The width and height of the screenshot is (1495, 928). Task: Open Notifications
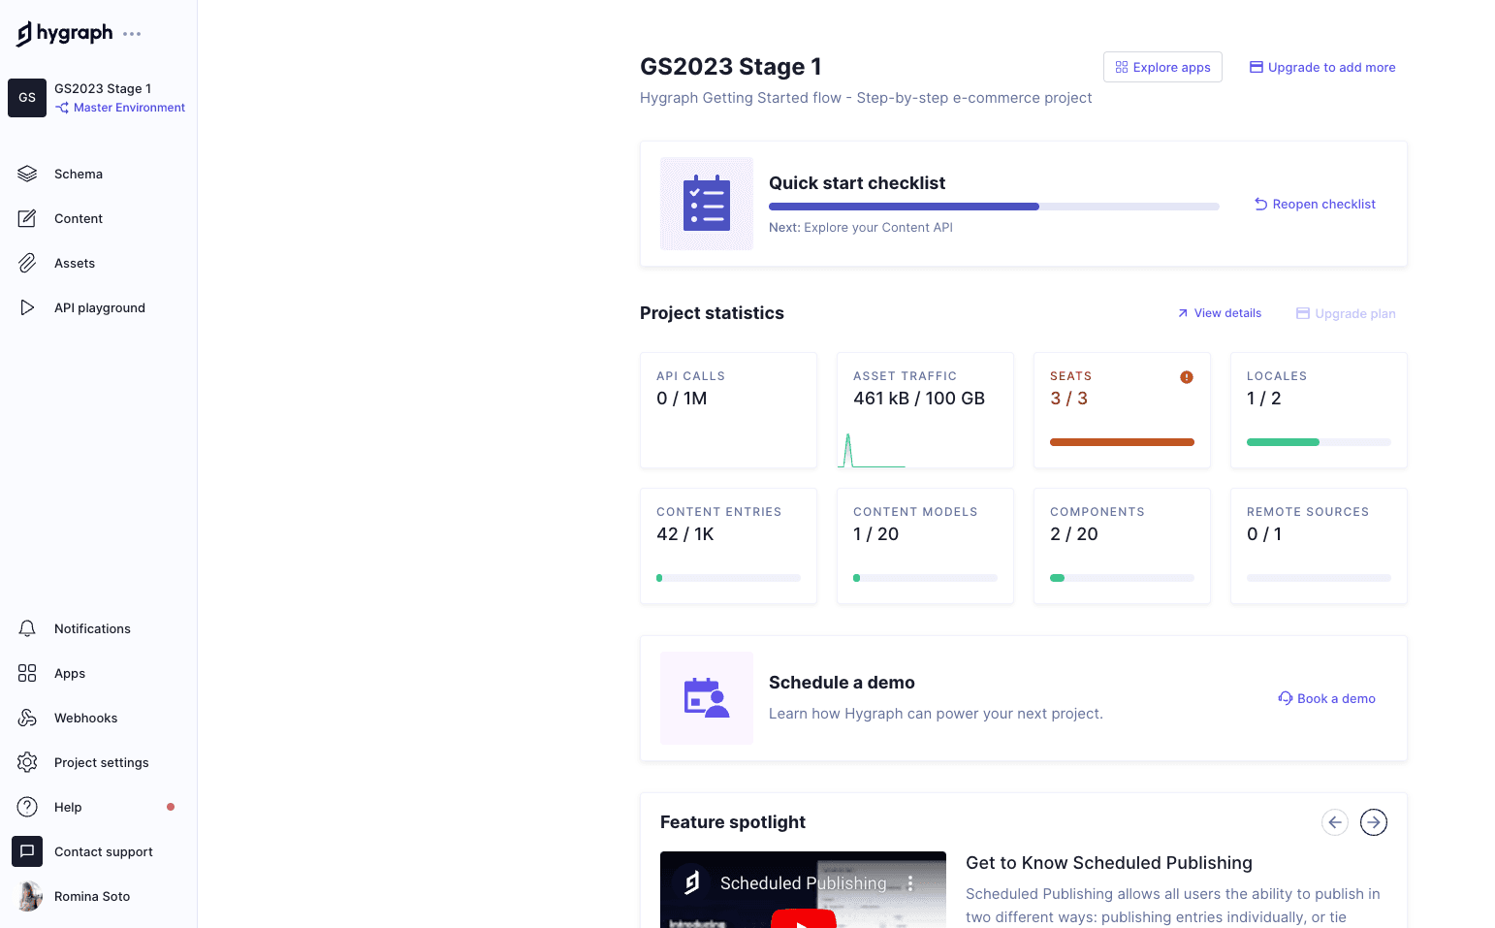(91, 628)
